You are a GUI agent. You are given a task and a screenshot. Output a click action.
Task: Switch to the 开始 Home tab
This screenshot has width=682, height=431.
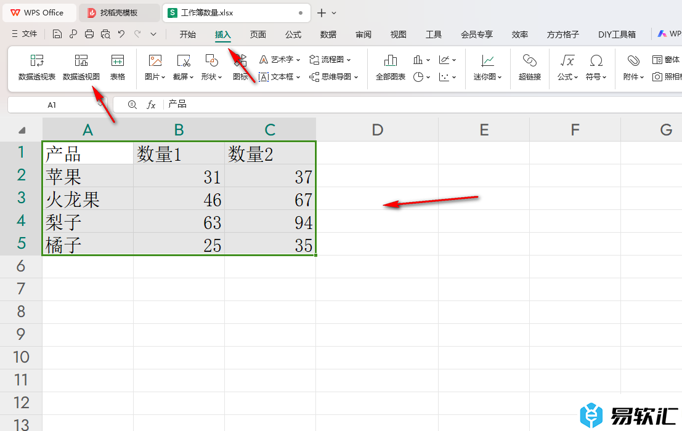coord(188,34)
